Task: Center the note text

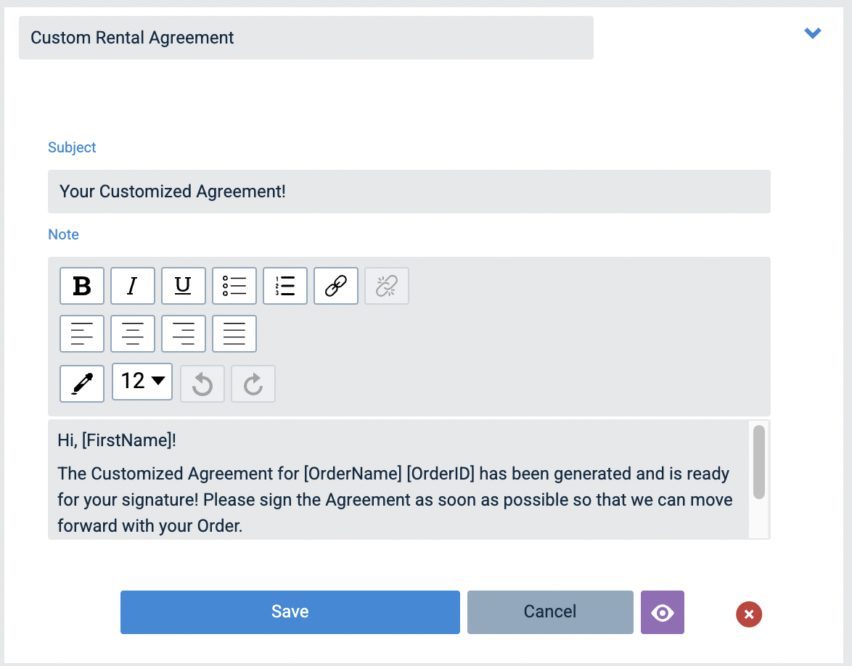Action: coord(133,333)
